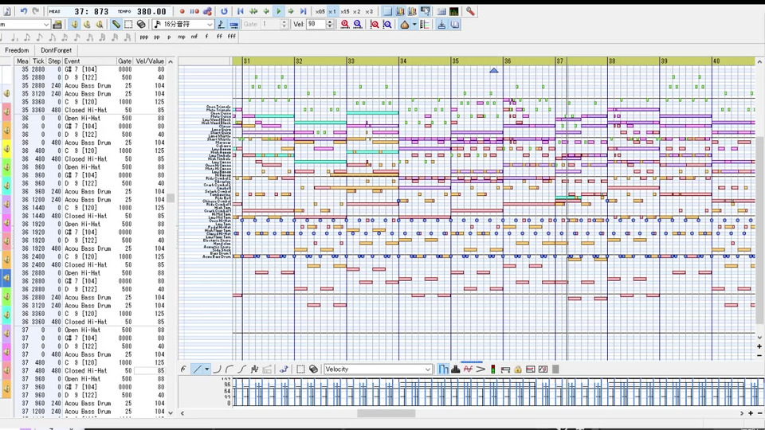Select the S-curve draw tool

(x=242, y=369)
